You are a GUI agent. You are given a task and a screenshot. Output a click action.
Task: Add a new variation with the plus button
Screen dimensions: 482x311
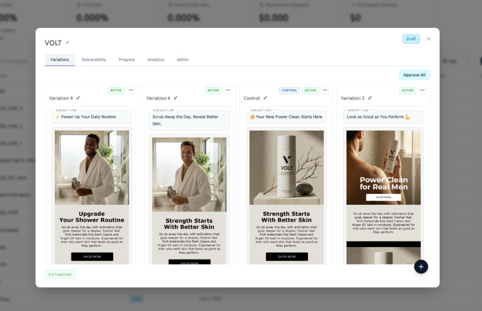tap(421, 267)
